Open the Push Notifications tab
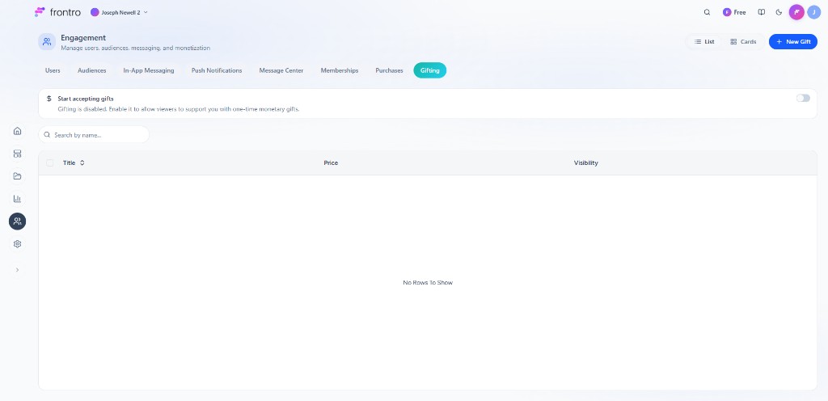Image resolution: width=828 pixels, height=401 pixels. [x=217, y=70]
